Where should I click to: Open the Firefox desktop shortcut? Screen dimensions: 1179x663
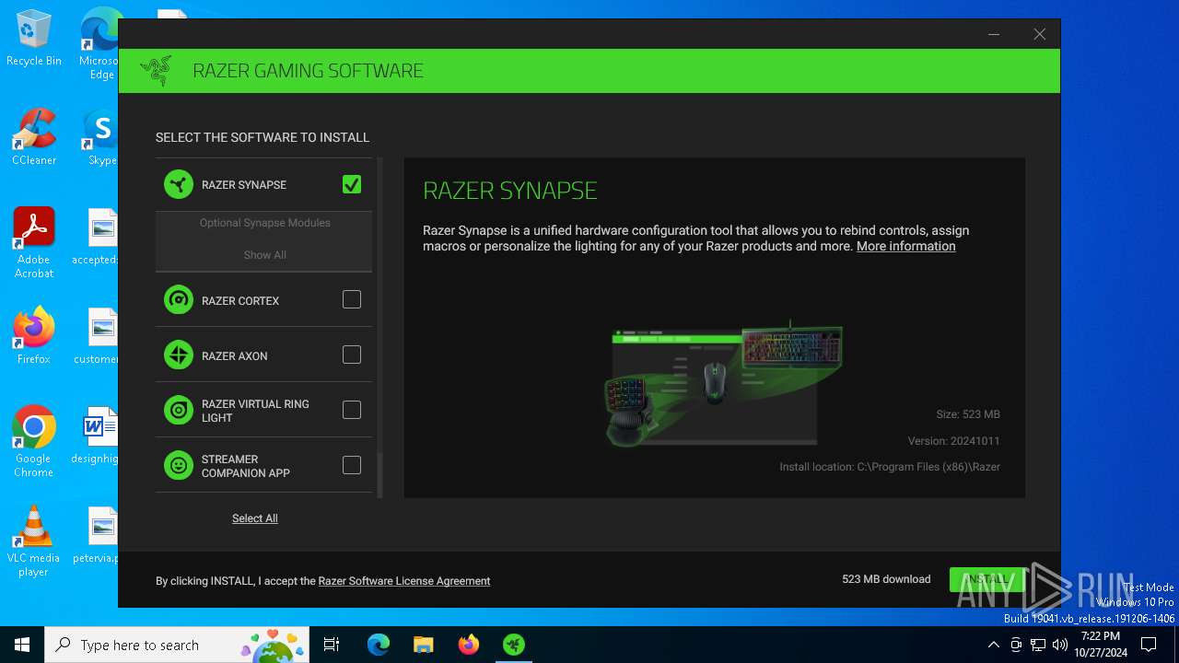coord(34,336)
